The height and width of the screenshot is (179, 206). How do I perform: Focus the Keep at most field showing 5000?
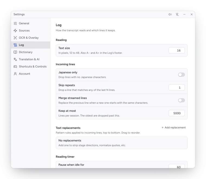[177, 113]
